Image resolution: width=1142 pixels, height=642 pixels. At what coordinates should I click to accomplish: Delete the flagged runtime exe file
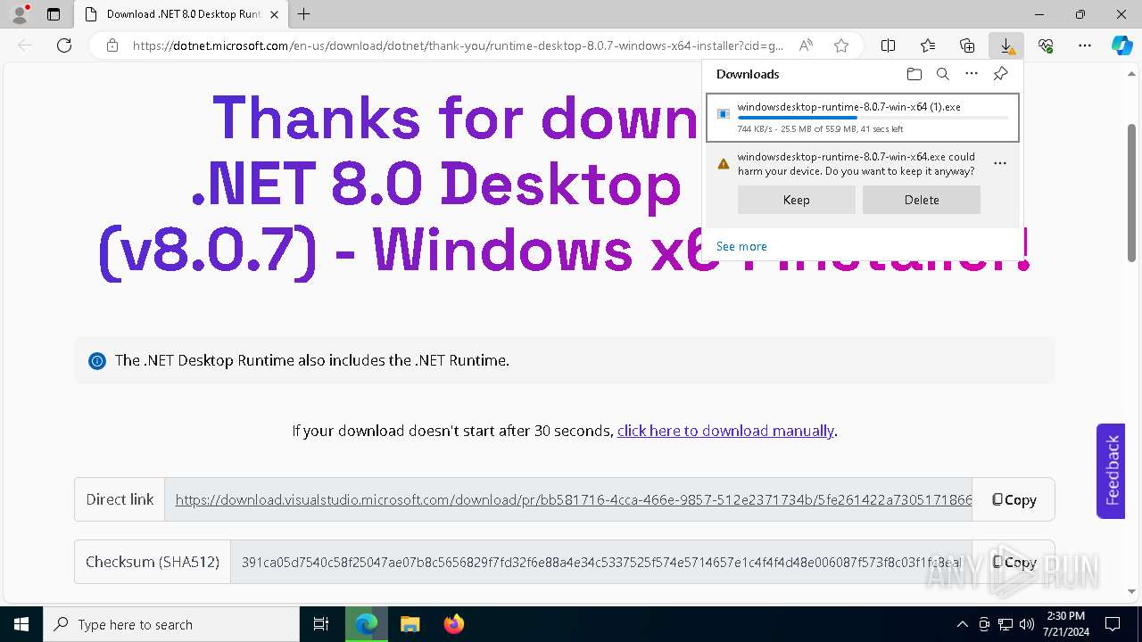pos(921,200)
